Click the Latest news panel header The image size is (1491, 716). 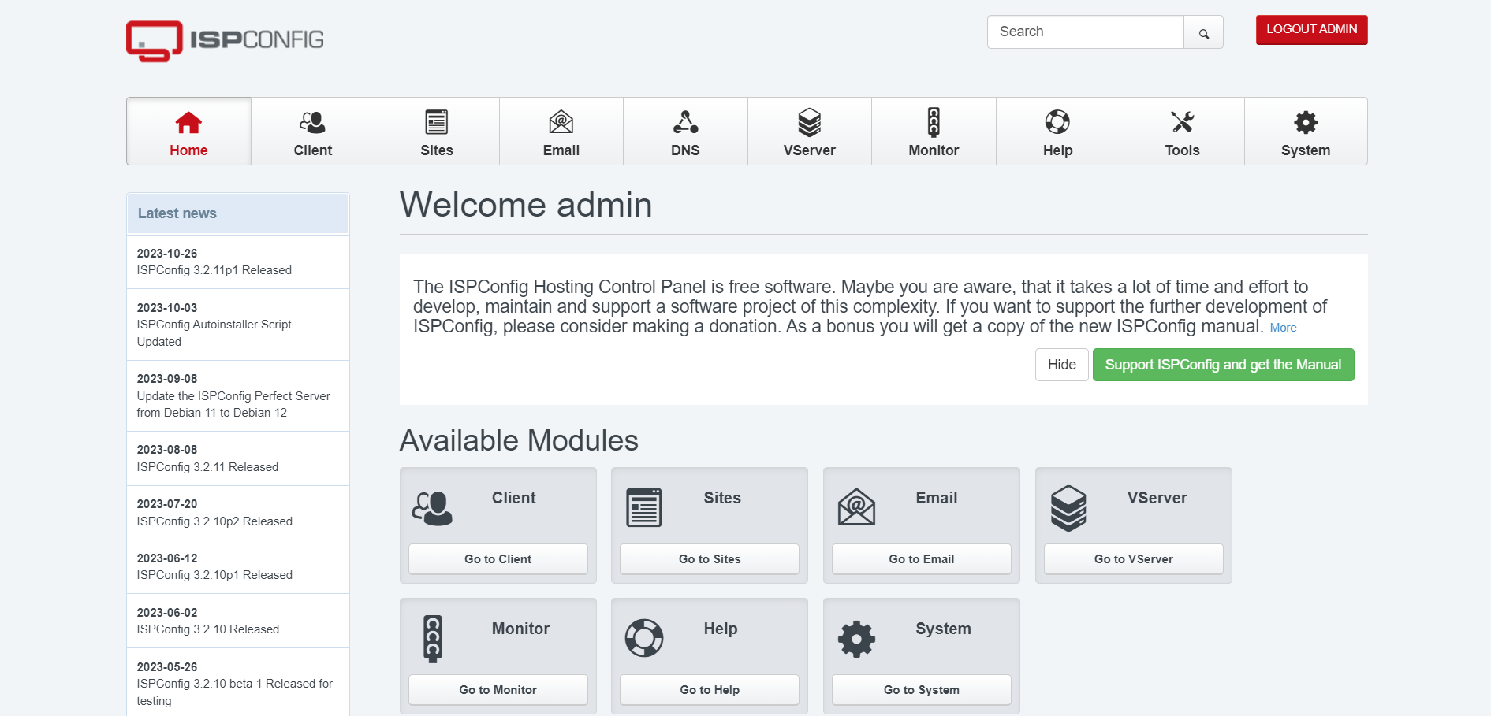[x=238, y=213]
